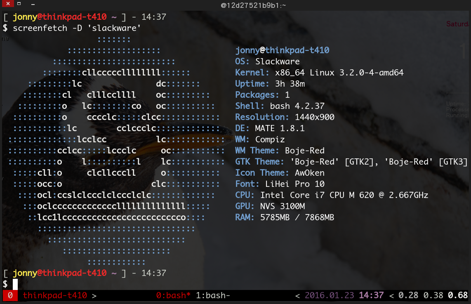Click the CPU line 'Intel Core i7'
The height and width of the screenshot is (304, 471).
tap(332, 195)
